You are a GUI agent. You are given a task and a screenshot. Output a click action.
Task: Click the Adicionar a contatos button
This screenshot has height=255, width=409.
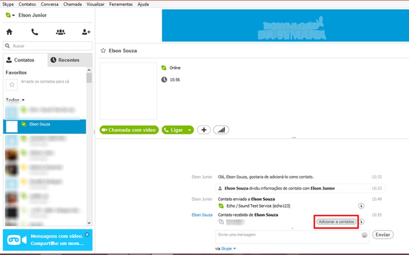pyautogui.click(x=335, y=222)
